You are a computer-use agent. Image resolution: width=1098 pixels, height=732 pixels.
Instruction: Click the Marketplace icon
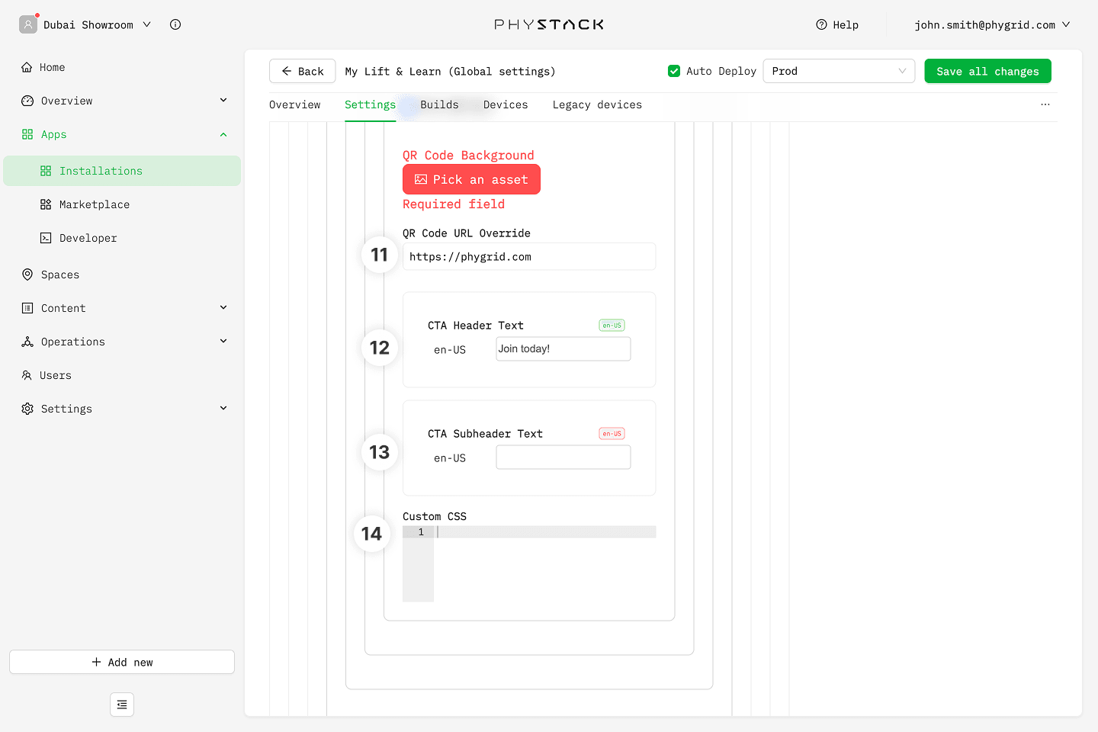tap(46, 204)
